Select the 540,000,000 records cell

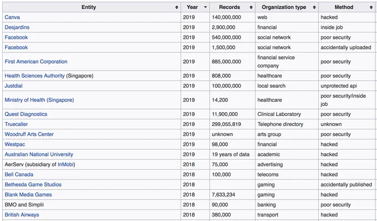[232, 38]
